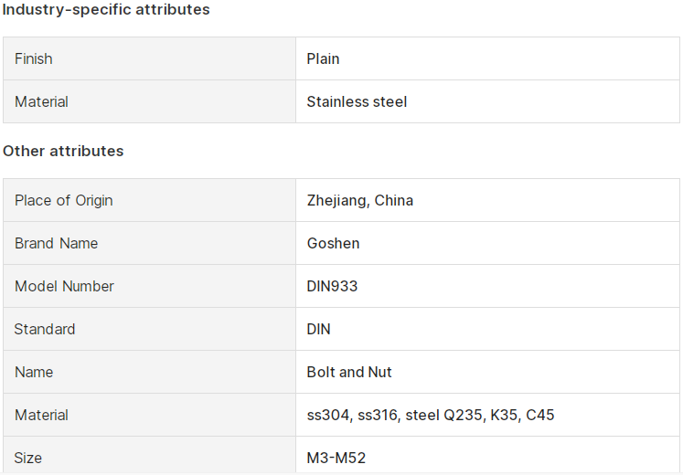Select the "M3-M52" size value
Image resolution: width=683 pixels, height=475 pixels.
336,458
